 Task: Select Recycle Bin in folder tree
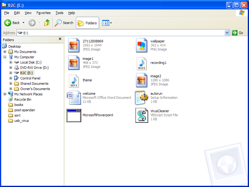[23, 99]
